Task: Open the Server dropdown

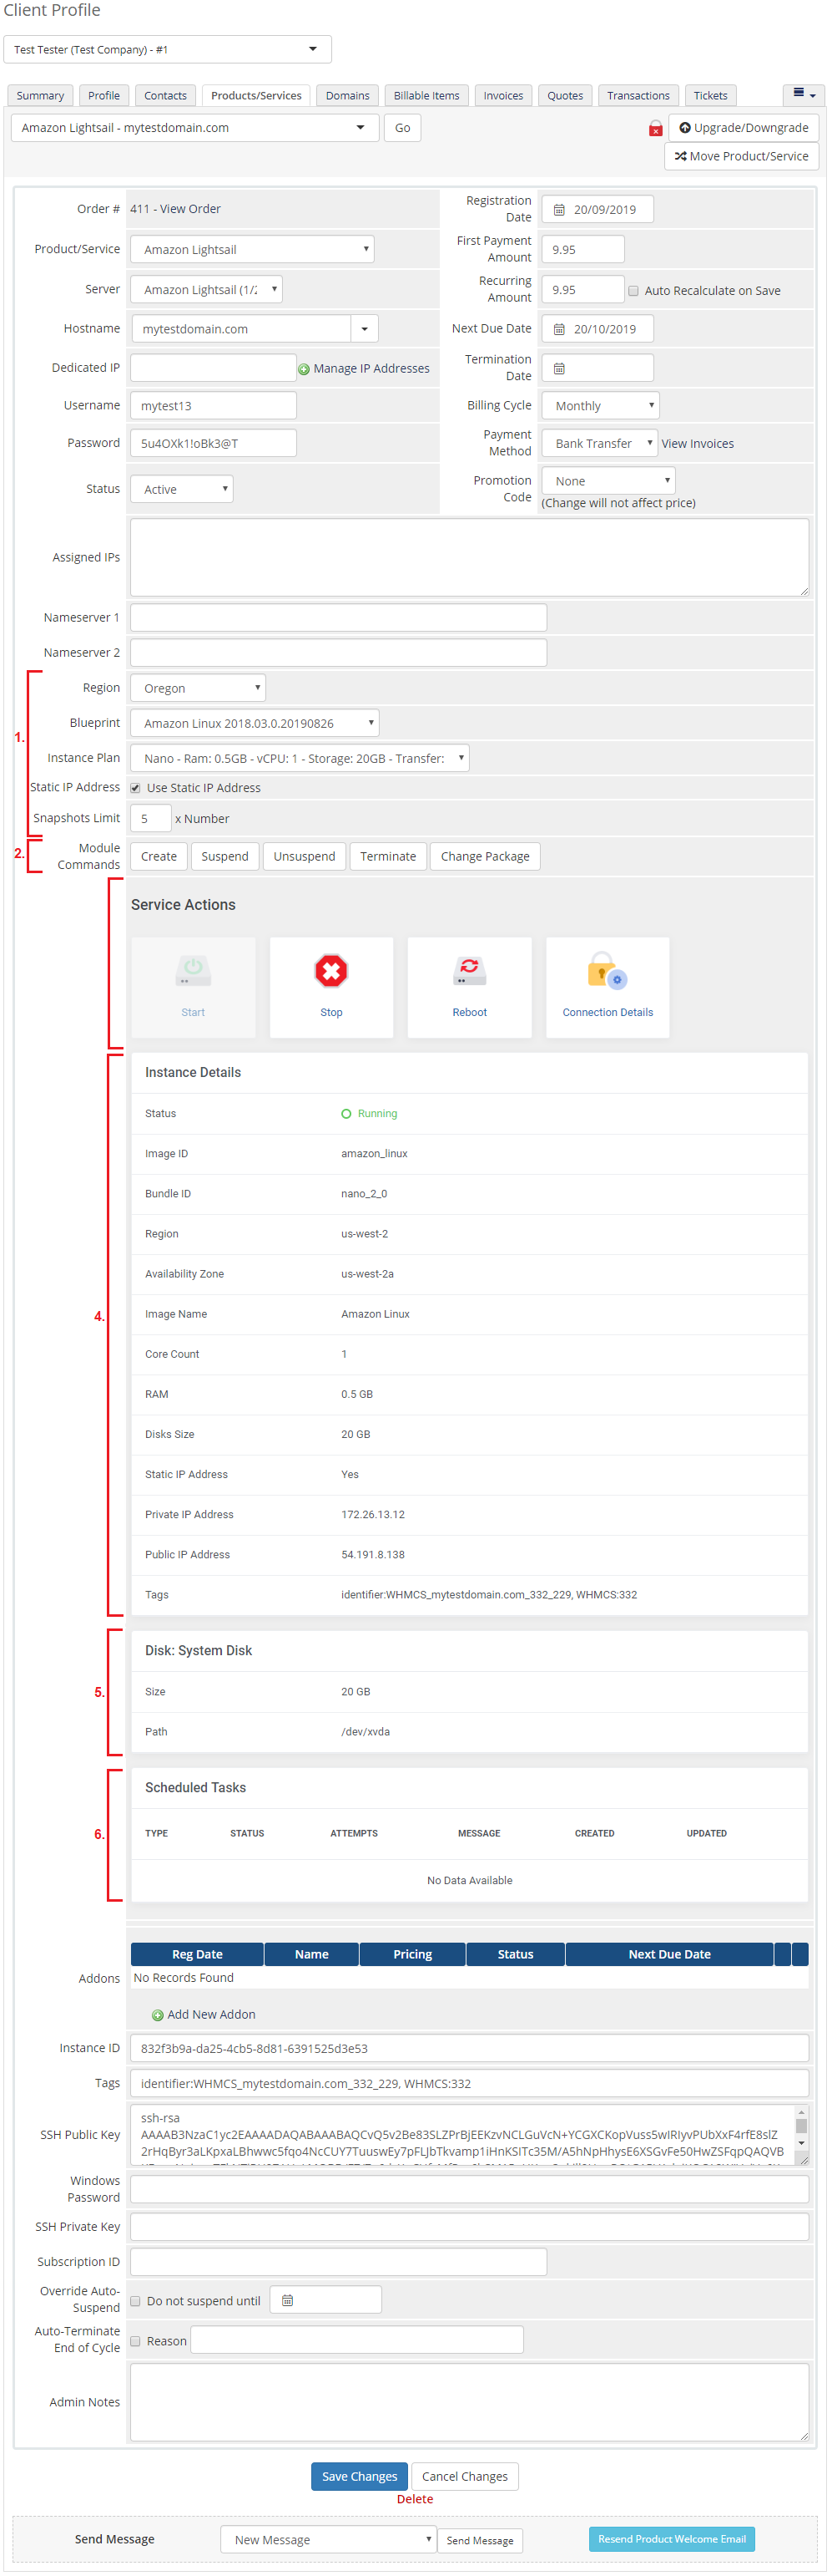Action: pyautogui.click(x=206, y=289)
